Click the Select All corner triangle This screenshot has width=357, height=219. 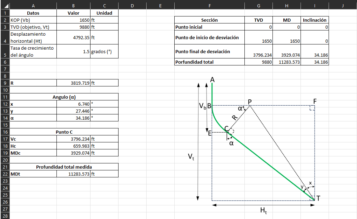coord(5,6)
